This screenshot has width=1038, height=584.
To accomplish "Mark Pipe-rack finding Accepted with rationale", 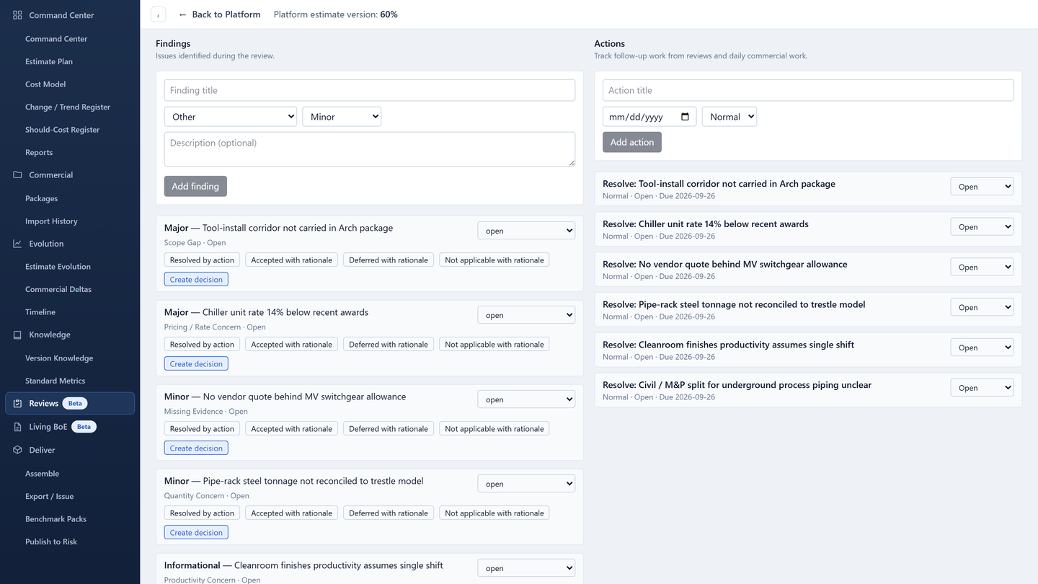I will (x=292, y=513).
